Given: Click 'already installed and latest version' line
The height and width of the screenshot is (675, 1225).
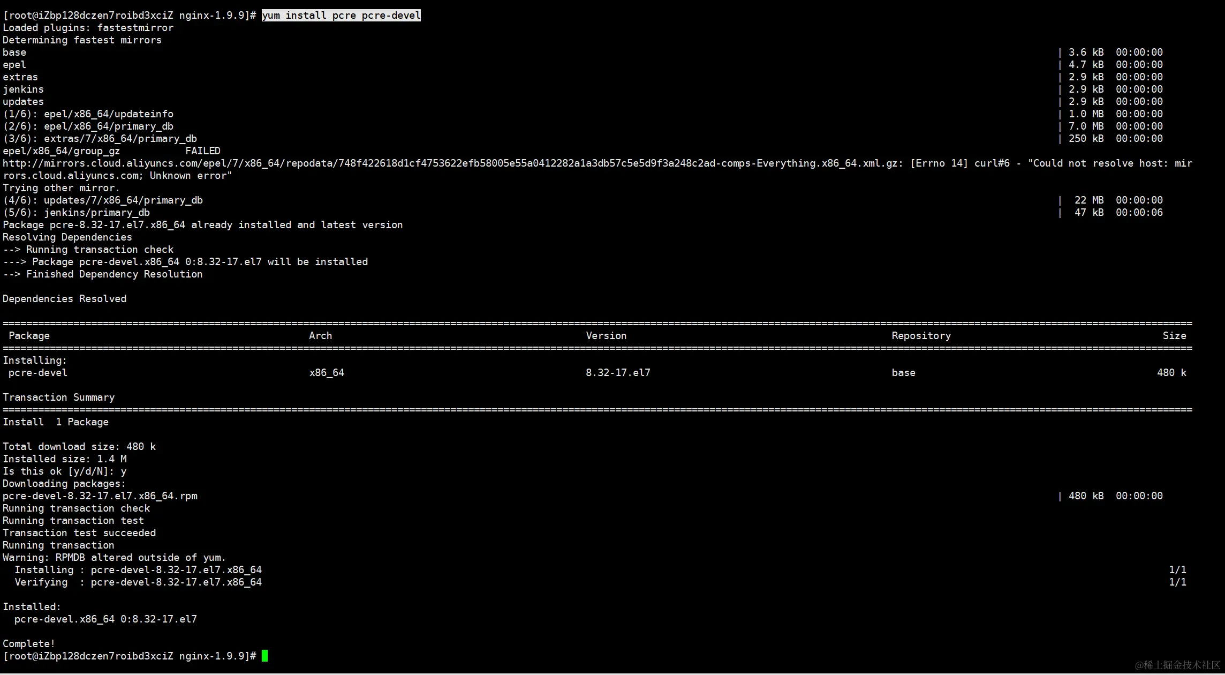Looking at the screenshot, I should pos(203,225).
